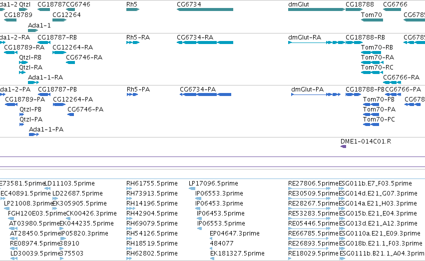The height and width of the screenshot is (261, 425).
Task: Select the EP04647.3prime EST label
Action: (234, 233)
